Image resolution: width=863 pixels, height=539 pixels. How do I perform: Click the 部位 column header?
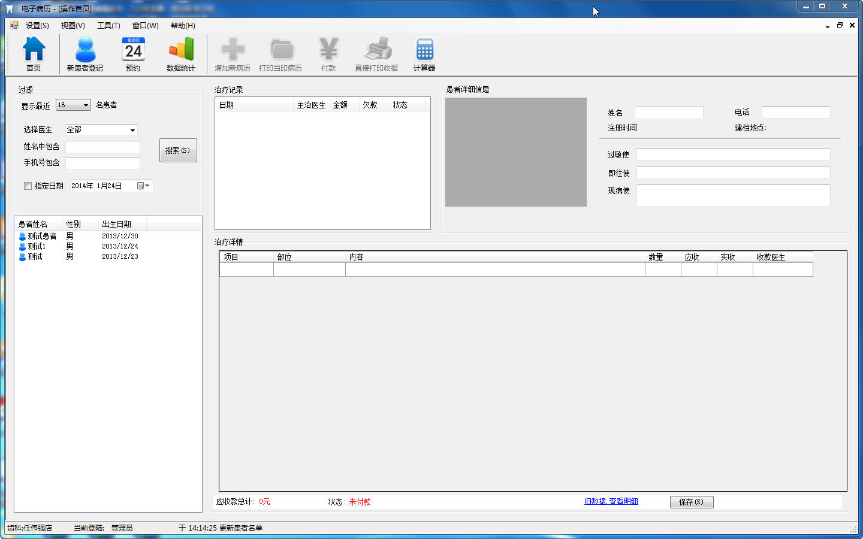[x=309, y=257]
